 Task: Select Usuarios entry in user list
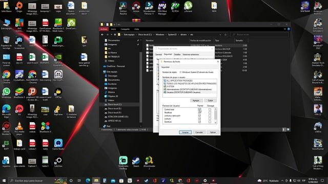click(x=182, y=92)
